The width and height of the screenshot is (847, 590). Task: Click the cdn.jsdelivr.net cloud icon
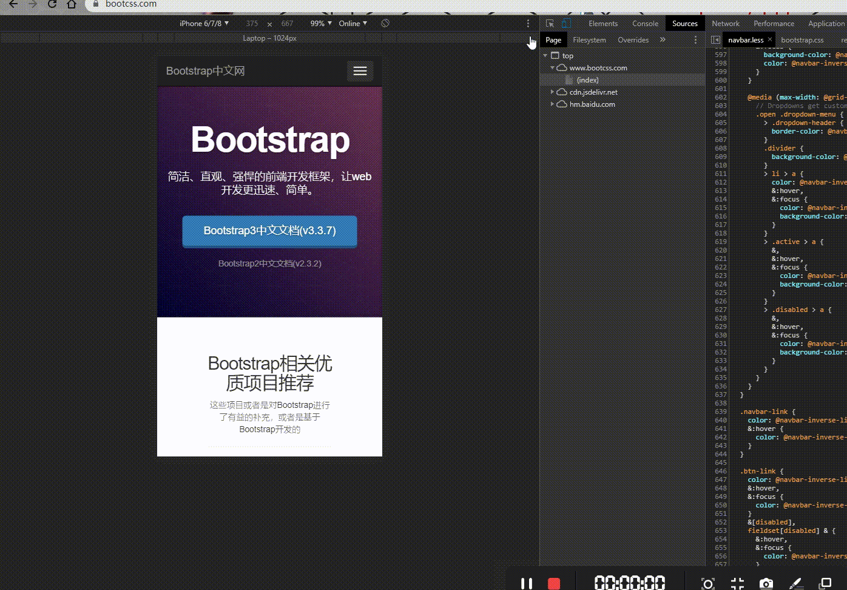point(562,92)
